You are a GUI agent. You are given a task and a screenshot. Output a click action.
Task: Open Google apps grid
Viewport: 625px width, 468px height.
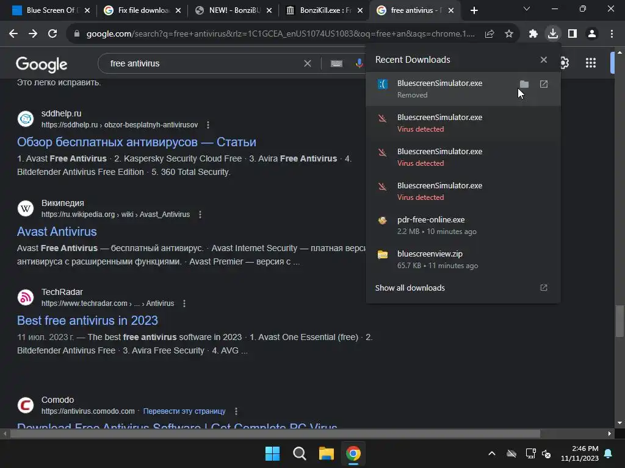[x=590, y=63]
